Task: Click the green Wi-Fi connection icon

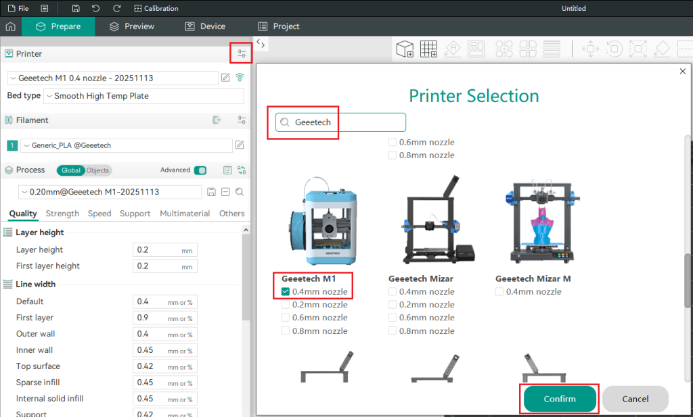Action: (240, 78)
